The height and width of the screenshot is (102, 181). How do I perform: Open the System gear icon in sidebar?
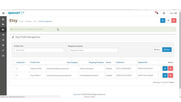tap(3, 45)
